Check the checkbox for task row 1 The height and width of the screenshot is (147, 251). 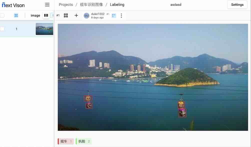point(2,29)
